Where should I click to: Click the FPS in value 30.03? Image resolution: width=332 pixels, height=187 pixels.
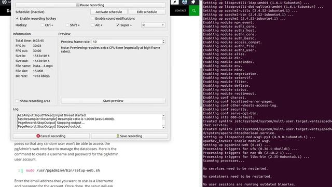[x=37, y=46]
